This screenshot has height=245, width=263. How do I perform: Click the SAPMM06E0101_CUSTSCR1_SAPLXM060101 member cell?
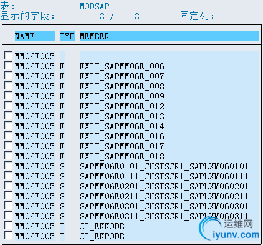[170, 166]
